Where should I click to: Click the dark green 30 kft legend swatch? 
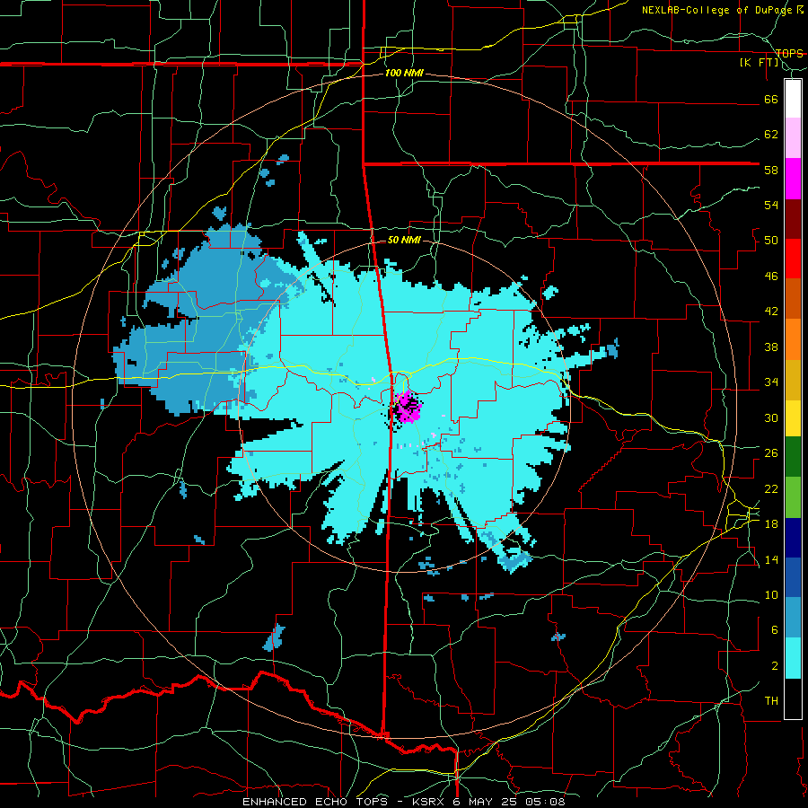point(793,457)
